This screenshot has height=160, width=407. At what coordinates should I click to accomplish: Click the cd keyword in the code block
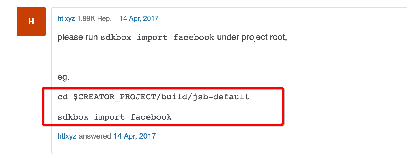[63, 97]
